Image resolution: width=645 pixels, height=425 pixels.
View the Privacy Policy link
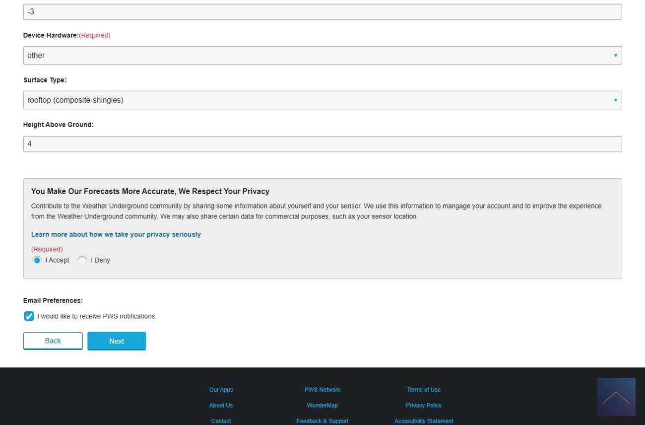(x=423, y=406)
